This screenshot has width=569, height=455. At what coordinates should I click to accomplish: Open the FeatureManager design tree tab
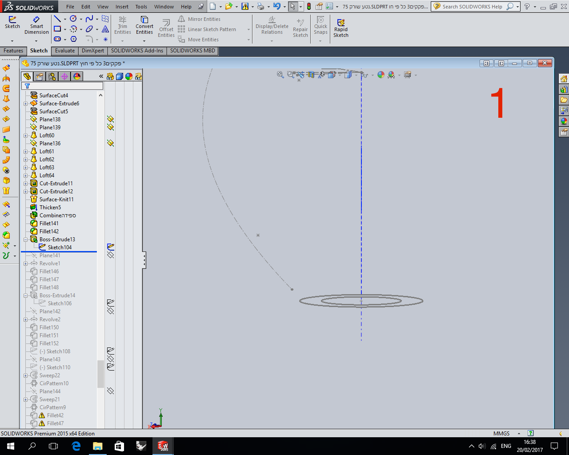(x=27, y=76)
